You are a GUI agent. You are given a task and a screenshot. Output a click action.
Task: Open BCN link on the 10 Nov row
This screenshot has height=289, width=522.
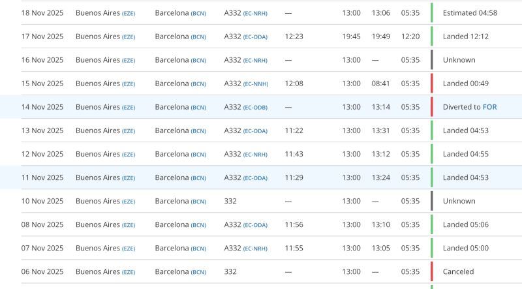198,202
